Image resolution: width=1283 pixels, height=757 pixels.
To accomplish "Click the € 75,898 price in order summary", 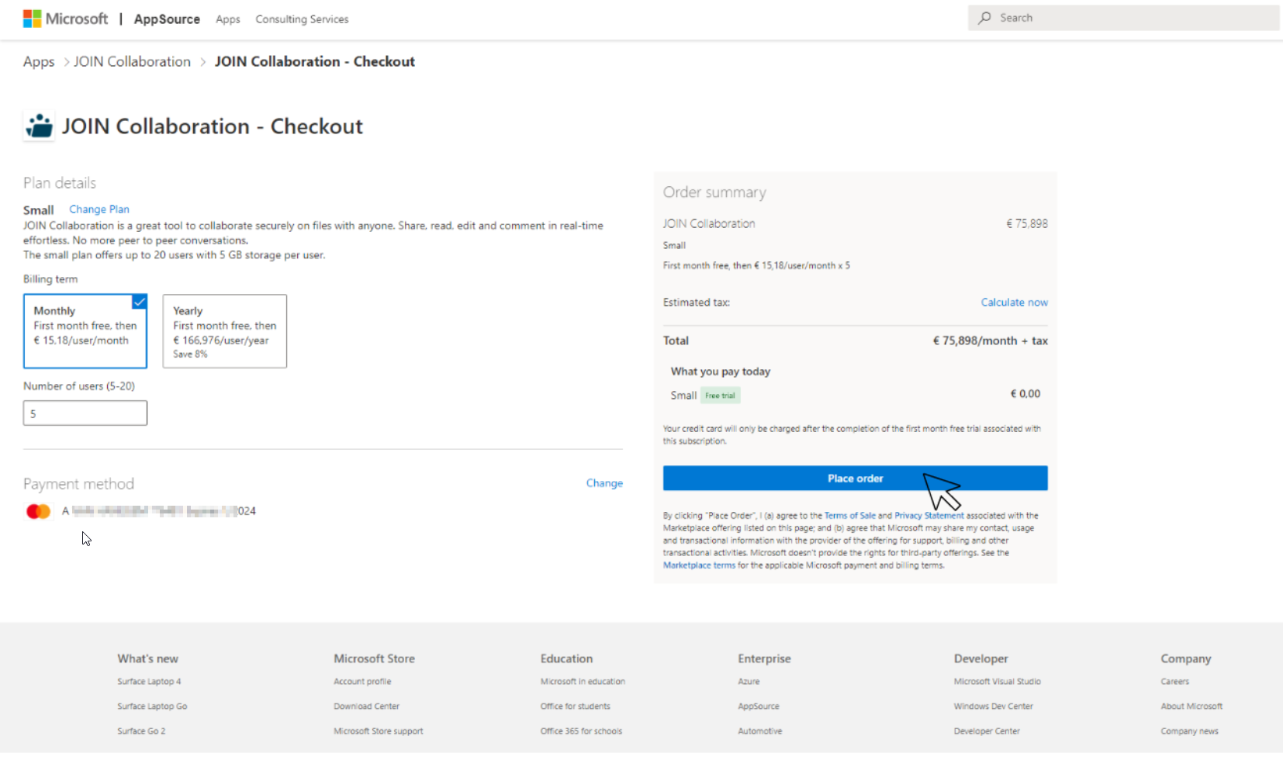I will point(1027,223).
